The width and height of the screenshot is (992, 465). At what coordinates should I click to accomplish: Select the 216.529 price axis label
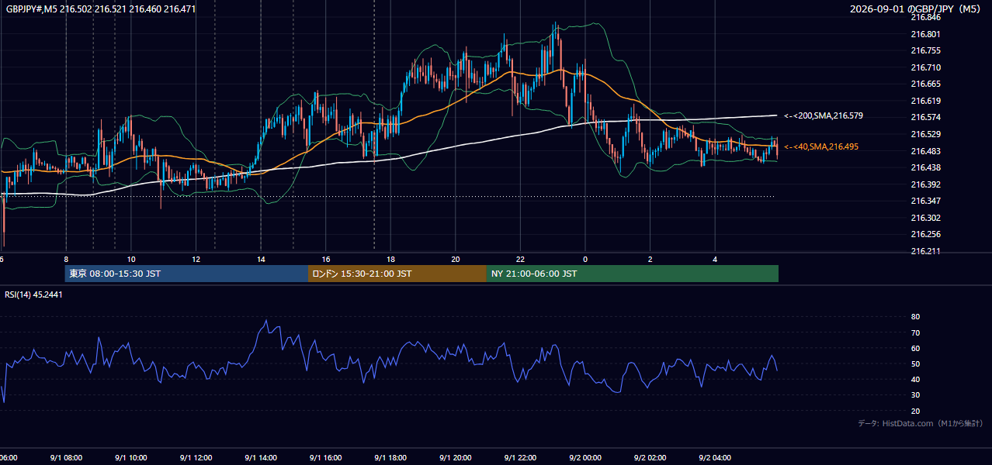click(925, 135)
